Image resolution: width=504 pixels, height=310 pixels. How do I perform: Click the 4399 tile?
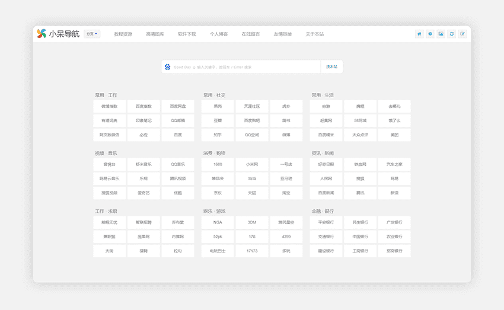click(x=286, y=237)
